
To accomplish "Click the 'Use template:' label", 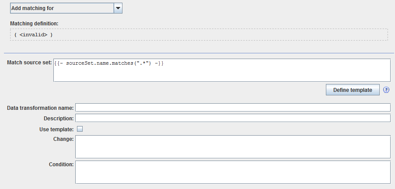I will (x=56, y=129).
